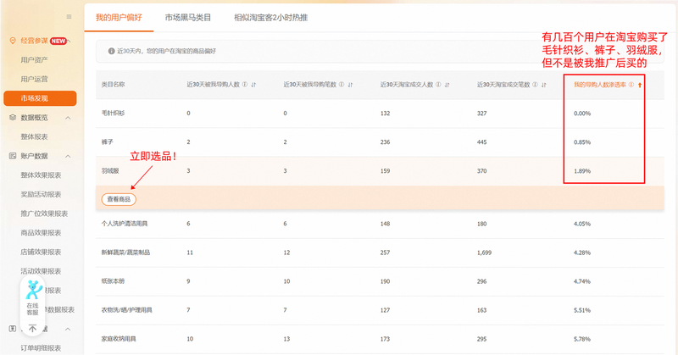Select the 裤子 category row
The image size is (678, 355).
click(x=380, y=142)
